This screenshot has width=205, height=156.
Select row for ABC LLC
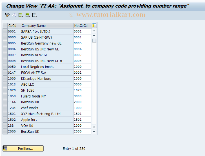tap(5, 84)
